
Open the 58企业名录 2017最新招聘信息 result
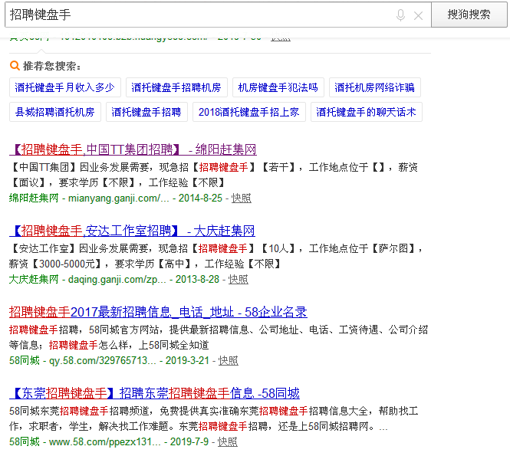(x=158, y=312)
